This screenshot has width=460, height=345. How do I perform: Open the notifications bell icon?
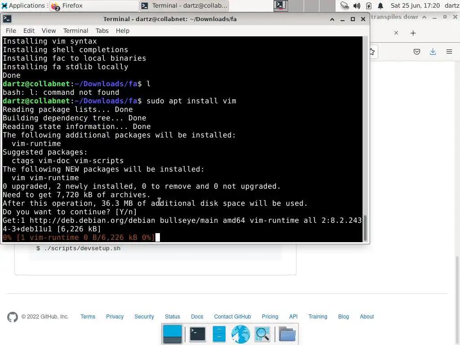[380, 5]
